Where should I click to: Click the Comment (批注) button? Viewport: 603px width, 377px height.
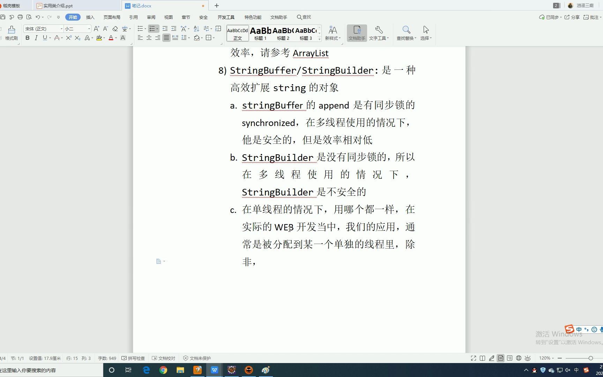coord(592,17)
